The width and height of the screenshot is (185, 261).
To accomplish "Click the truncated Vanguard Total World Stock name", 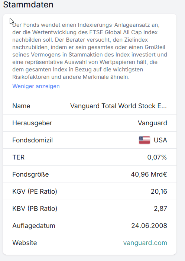I will [119, 106].
